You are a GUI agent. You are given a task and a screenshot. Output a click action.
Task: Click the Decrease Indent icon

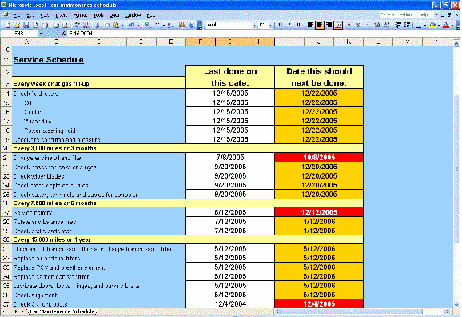pos(398,25)
